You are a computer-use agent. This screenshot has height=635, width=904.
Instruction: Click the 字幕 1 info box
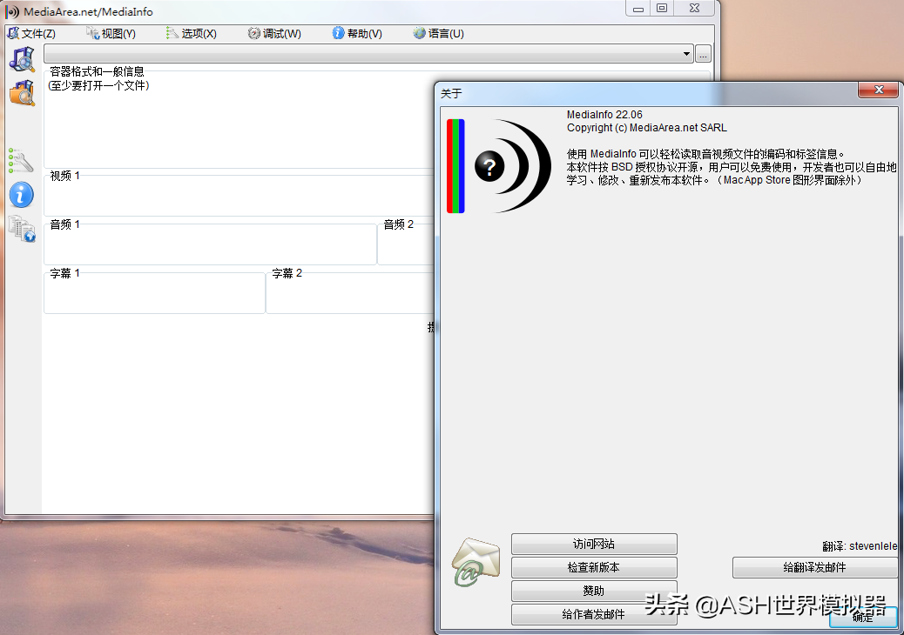click(x=154, y=291)
